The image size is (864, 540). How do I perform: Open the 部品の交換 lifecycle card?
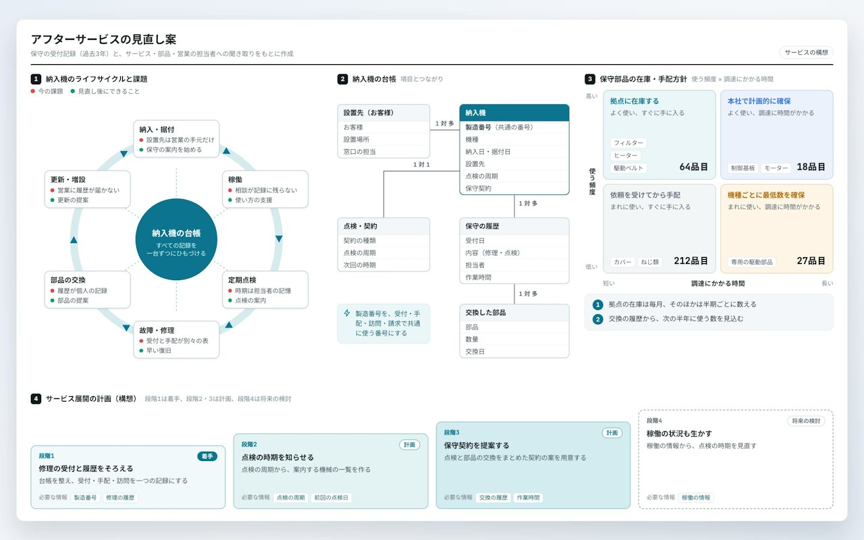(x=87, y=290)
